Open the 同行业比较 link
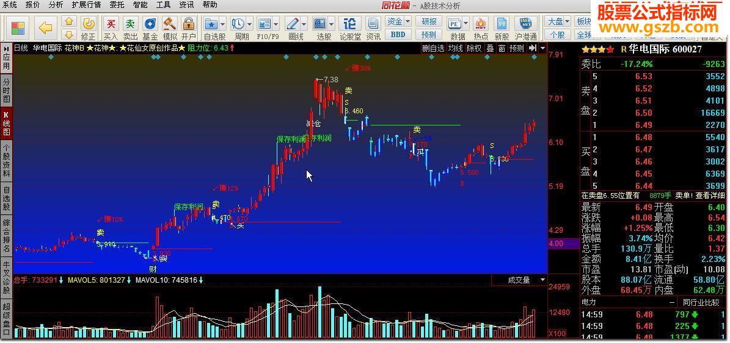This screenshot has height=343, width=730. tap(701, 302)
